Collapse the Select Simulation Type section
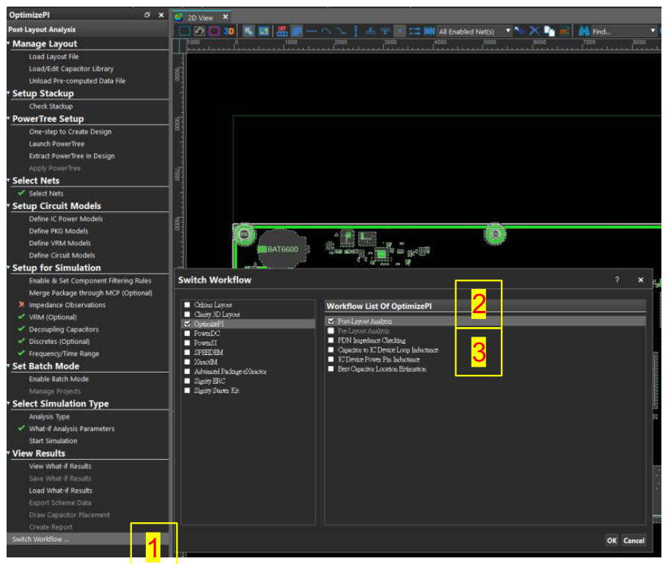This screenshot has width=668, height=564. click(9, 403)
